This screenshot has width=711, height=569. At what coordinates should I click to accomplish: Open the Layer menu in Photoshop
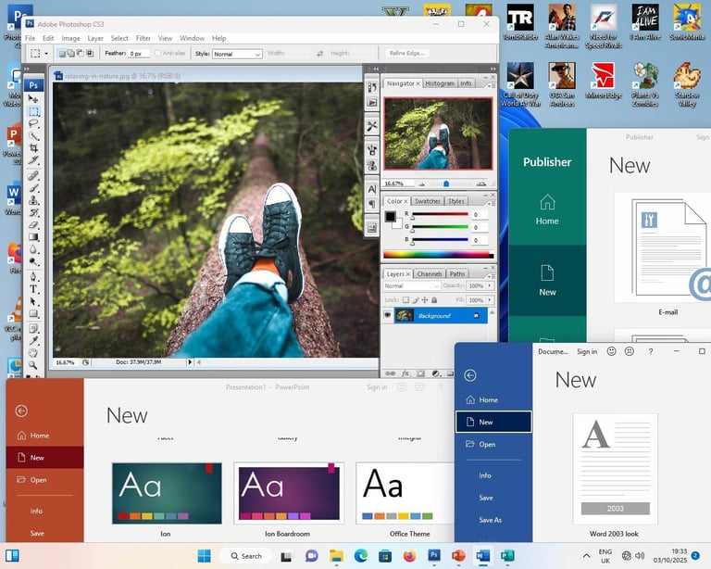coord(95,38)
